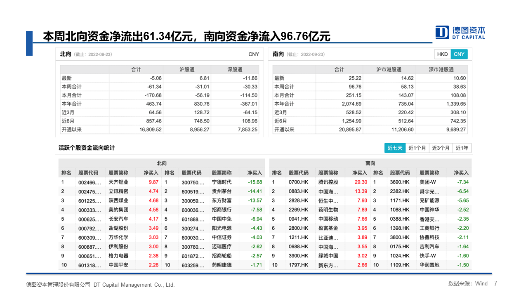Click the 沪市港股通 column header

tap(389, 70)
